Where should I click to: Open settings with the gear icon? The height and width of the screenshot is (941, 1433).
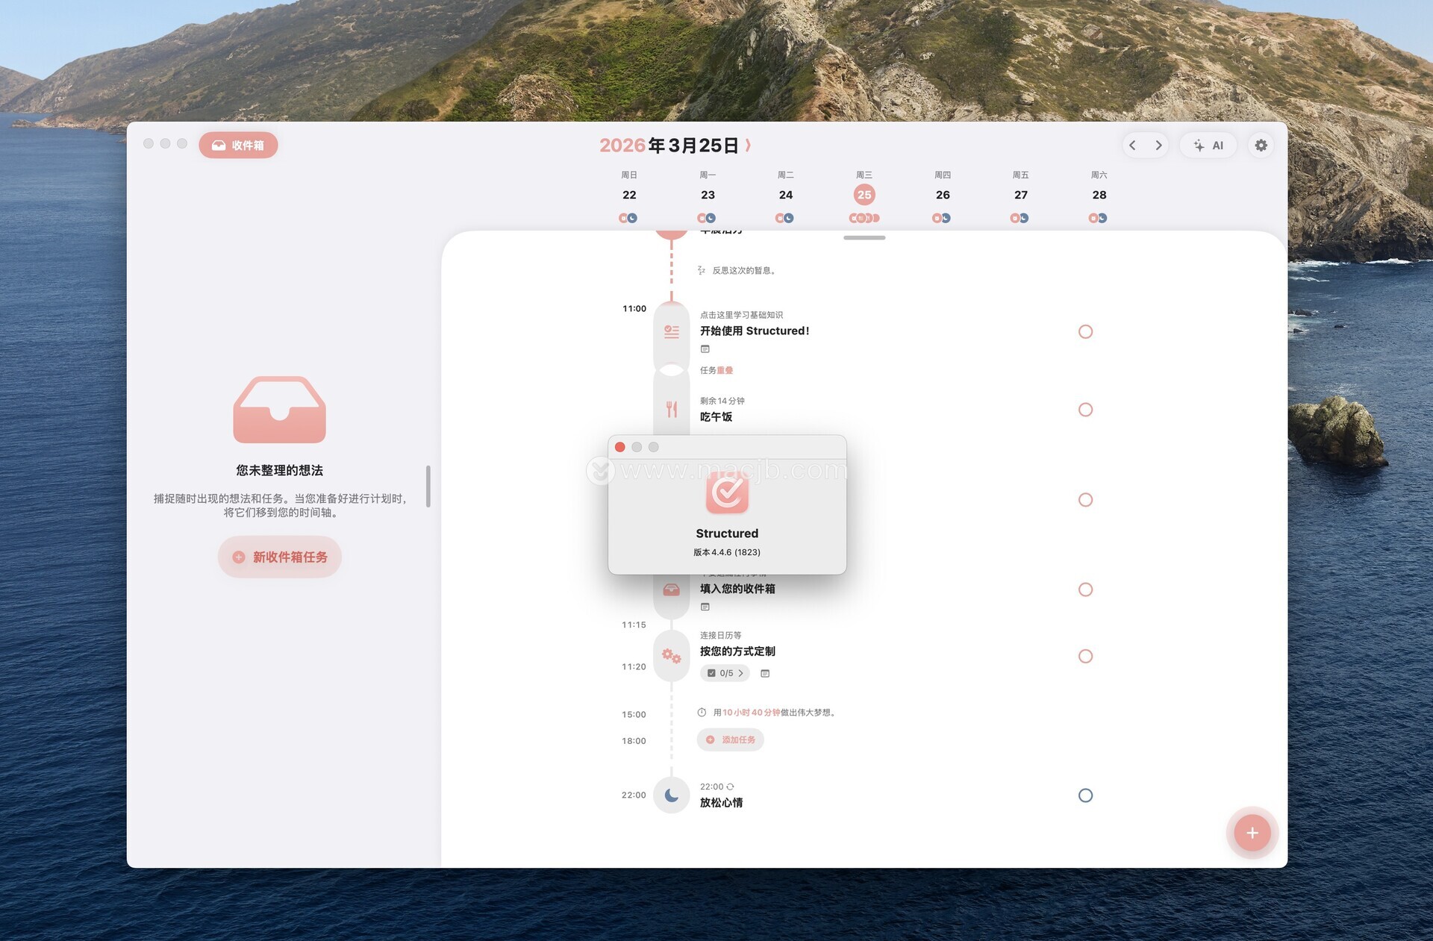(1261, 146)
